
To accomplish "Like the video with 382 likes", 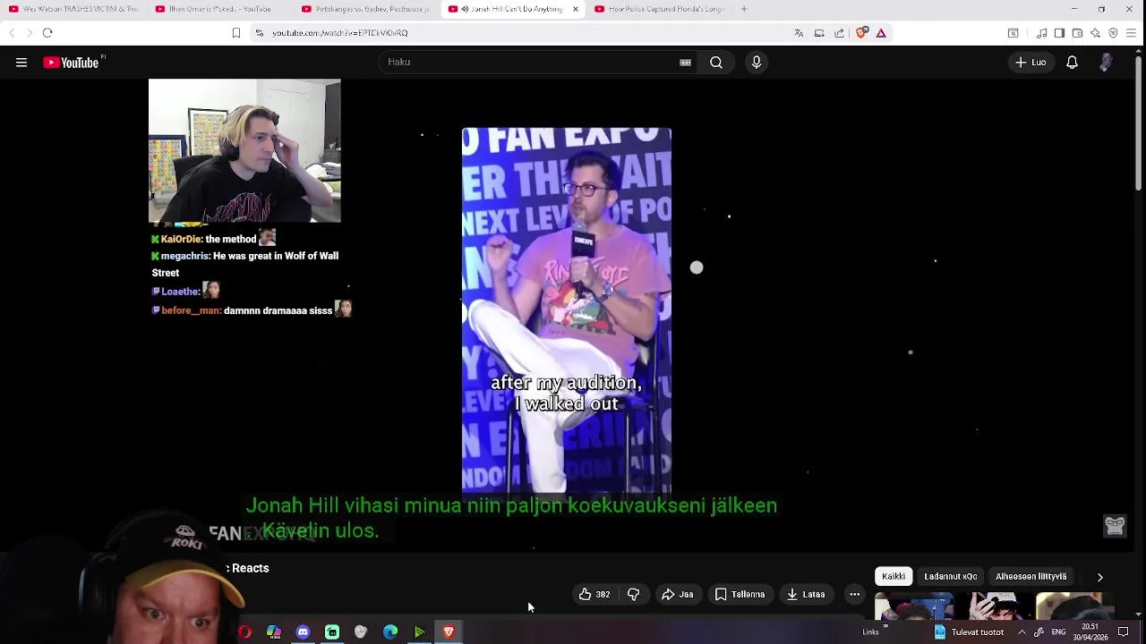I will point(594,594).
